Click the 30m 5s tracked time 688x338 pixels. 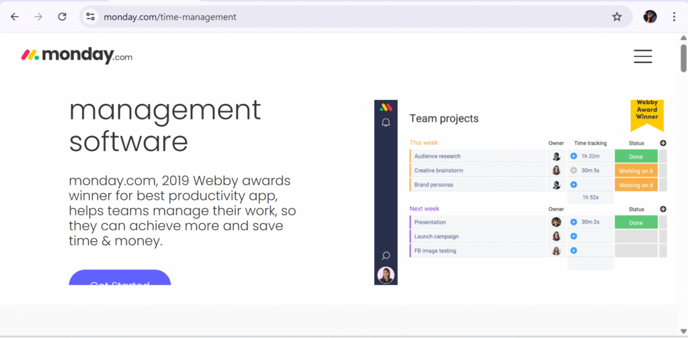pos(591,170)
